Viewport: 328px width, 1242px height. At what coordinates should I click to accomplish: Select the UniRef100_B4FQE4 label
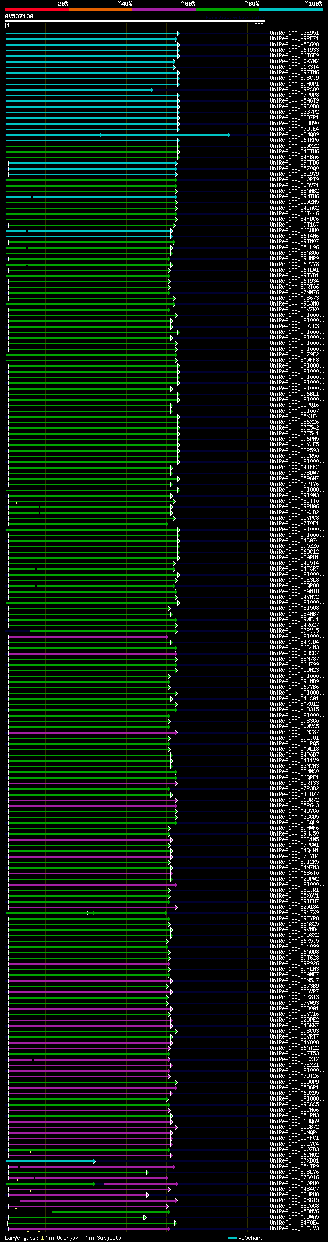click(x=294, y=1223)
